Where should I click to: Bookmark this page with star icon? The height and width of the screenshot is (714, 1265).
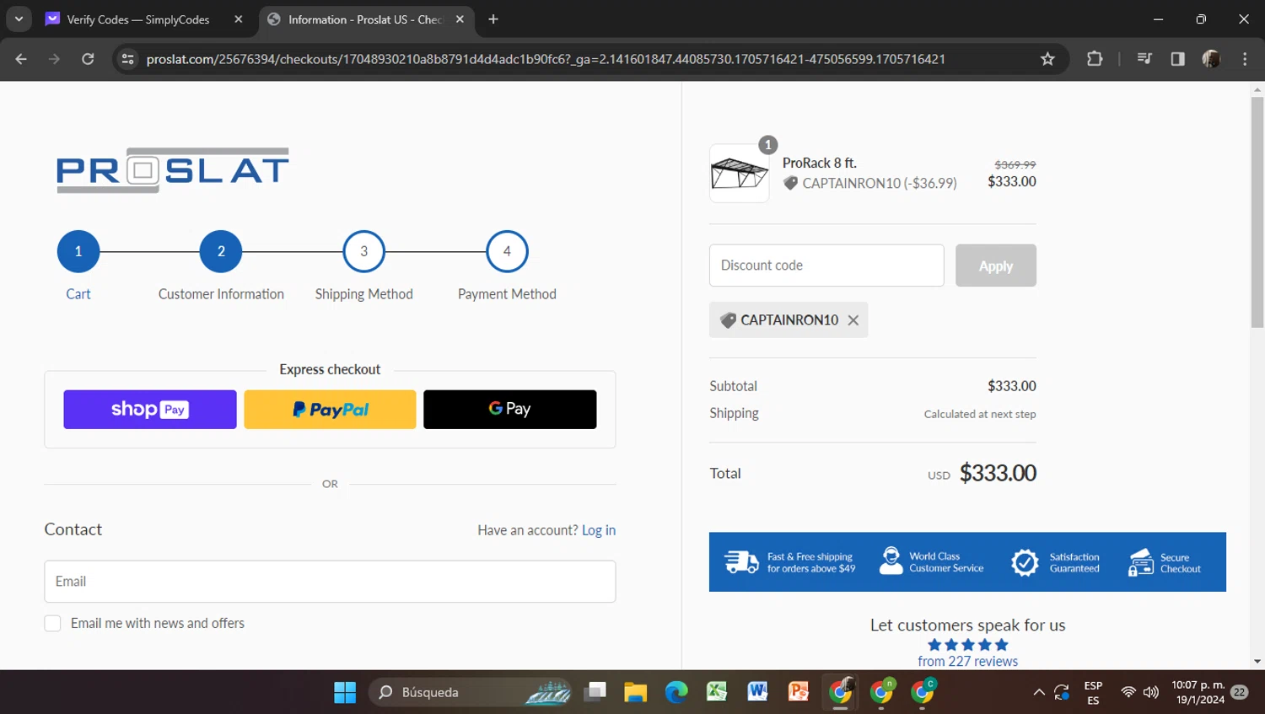pyautogui.click(x=1047, y=59)
